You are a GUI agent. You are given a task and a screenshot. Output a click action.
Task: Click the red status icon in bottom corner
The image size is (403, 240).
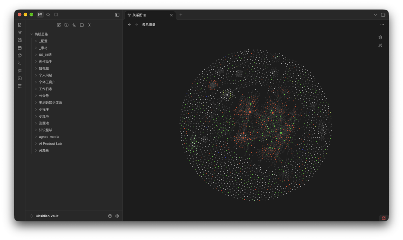tap(384, 218)
